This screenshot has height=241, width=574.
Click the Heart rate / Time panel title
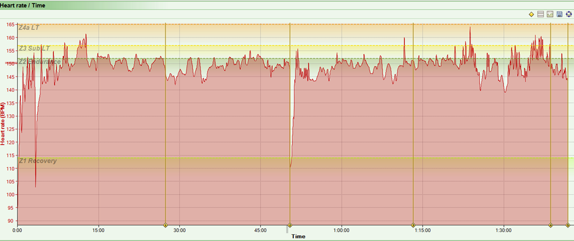[x=22, y=5]
